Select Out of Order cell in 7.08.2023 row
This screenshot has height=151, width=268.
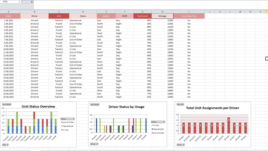pyautogui.click(x=83, y=40)
